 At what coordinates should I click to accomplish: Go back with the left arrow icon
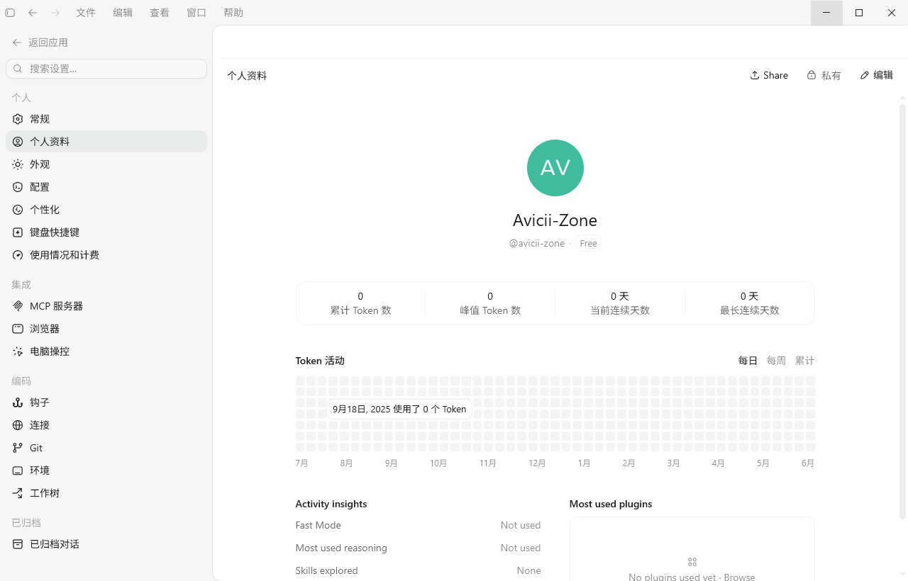[x=33, y=13]
